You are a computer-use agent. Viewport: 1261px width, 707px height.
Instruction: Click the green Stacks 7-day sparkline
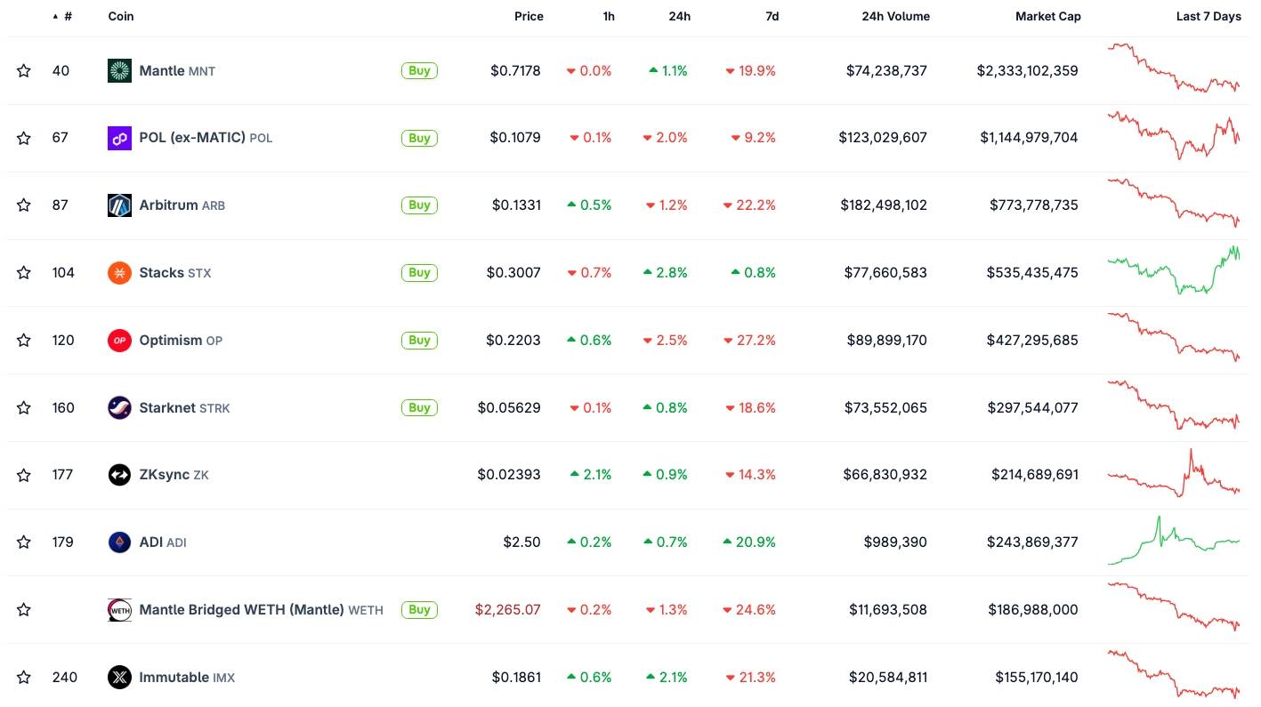[x=1173, y=272]
